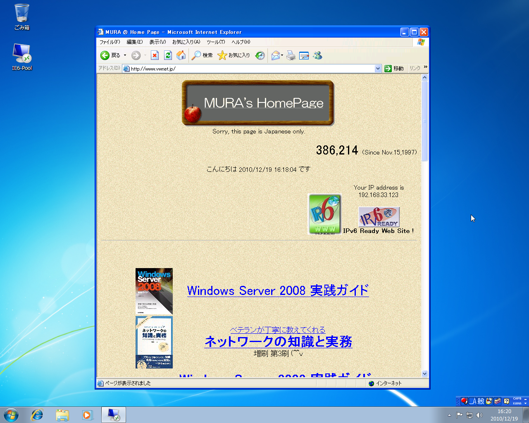Open the Mail button dropdown arrow
The width and height of the screenshot is (529, 423).
(282, 55)
